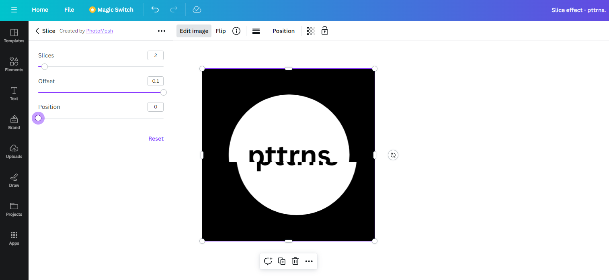Screen dimensions: 609x280
Task: Click the bottom edge crop handle
Action: [289, 241]
